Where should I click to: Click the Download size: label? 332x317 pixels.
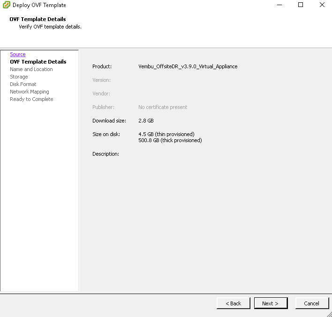click(109, 121)
